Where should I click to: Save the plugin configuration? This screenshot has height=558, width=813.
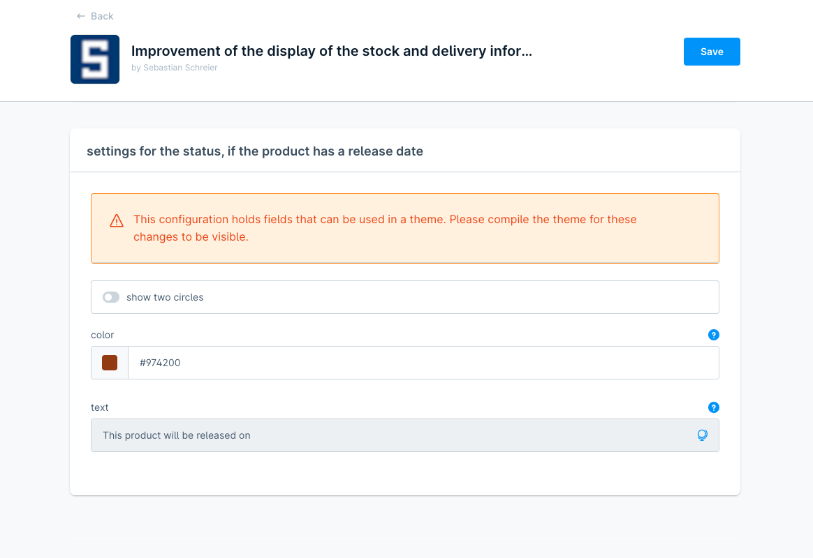712,52
